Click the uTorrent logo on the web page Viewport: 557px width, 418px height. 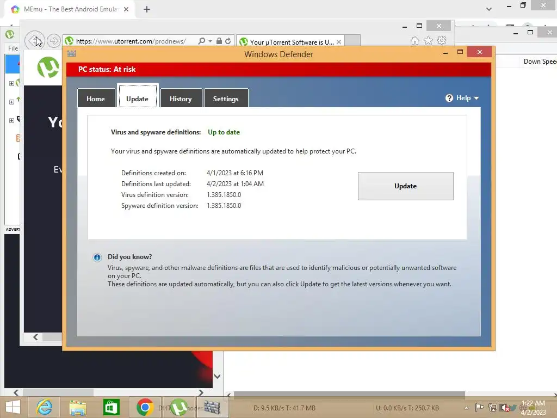[48, 67]
